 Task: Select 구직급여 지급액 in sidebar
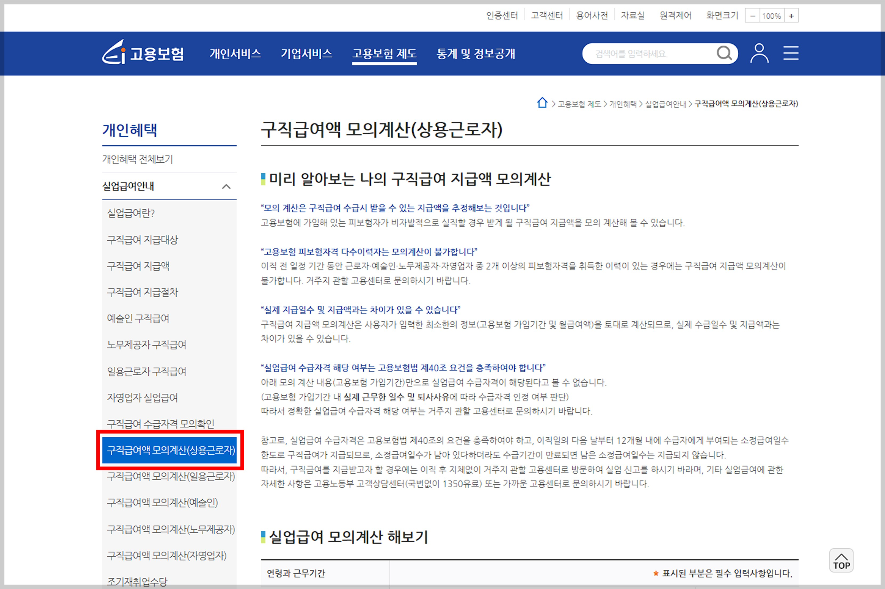(x=138, y=266)
